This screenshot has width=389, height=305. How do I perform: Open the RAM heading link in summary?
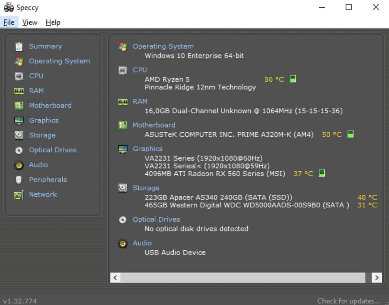(140, 101)
